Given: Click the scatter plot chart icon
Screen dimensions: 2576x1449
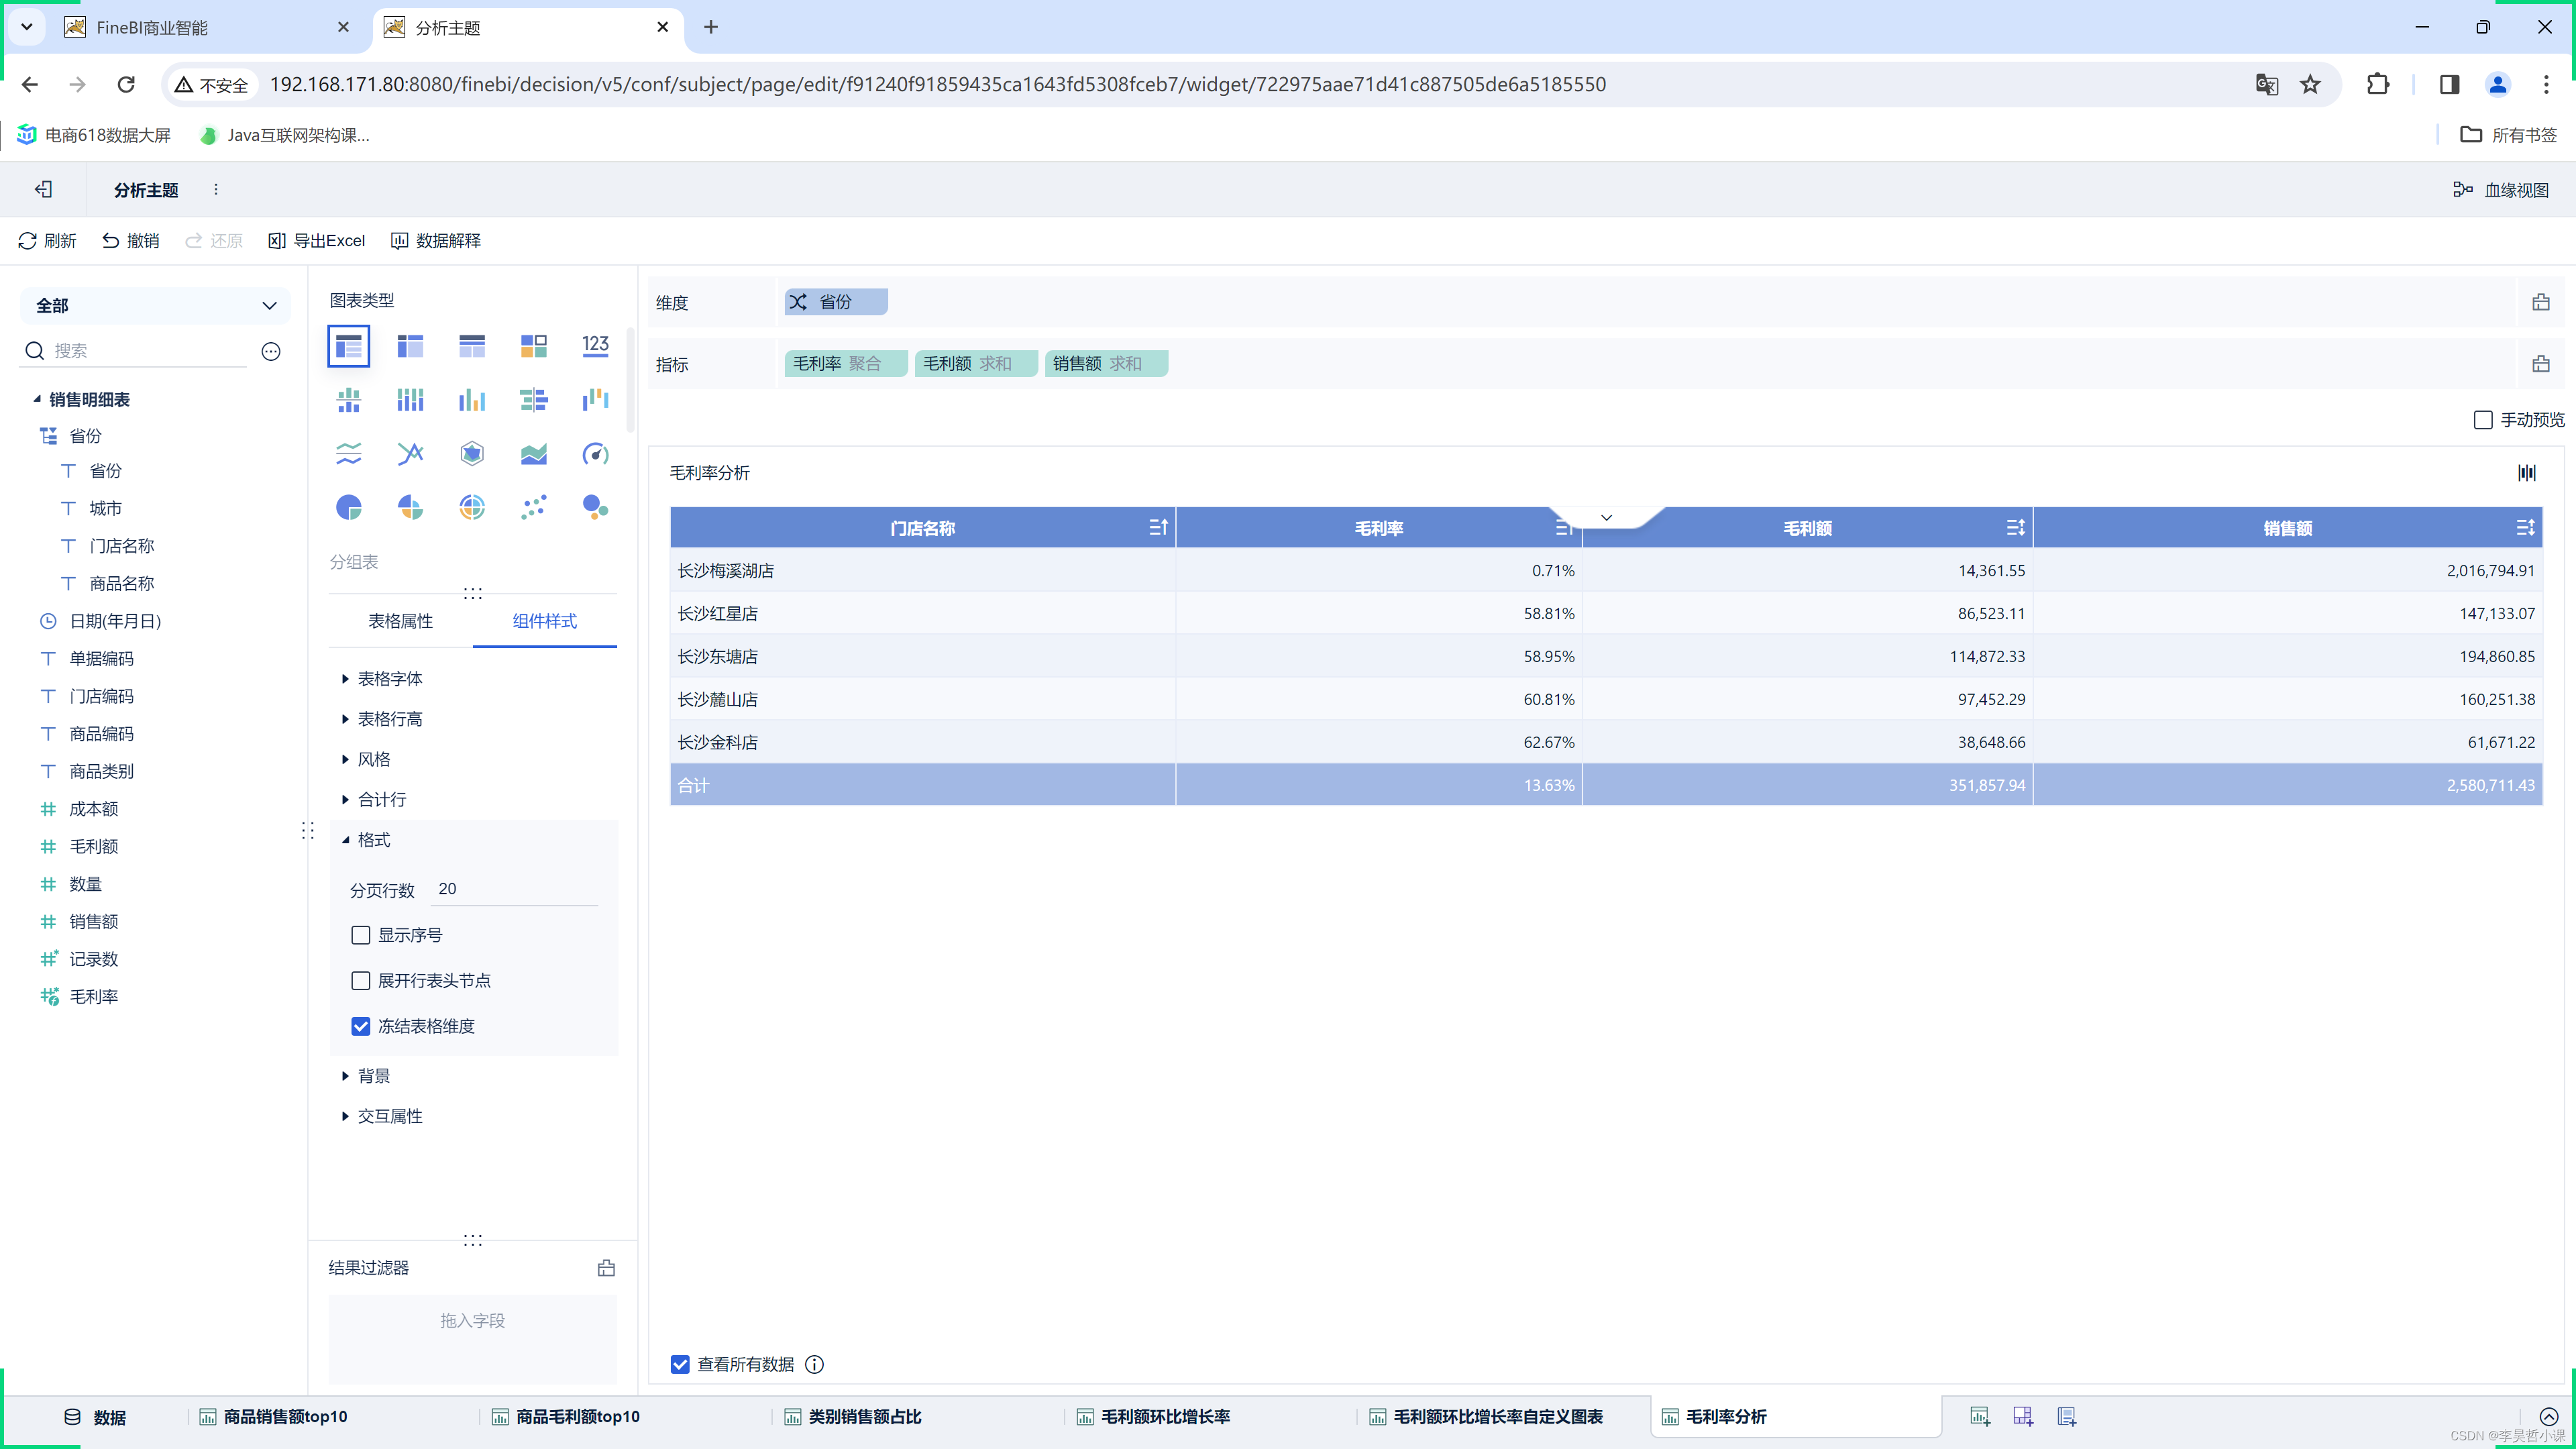Looking at the screenshot, I should tap(533, 508).
